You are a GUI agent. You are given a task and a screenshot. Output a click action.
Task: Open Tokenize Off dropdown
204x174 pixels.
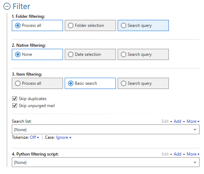click(34, 137)
